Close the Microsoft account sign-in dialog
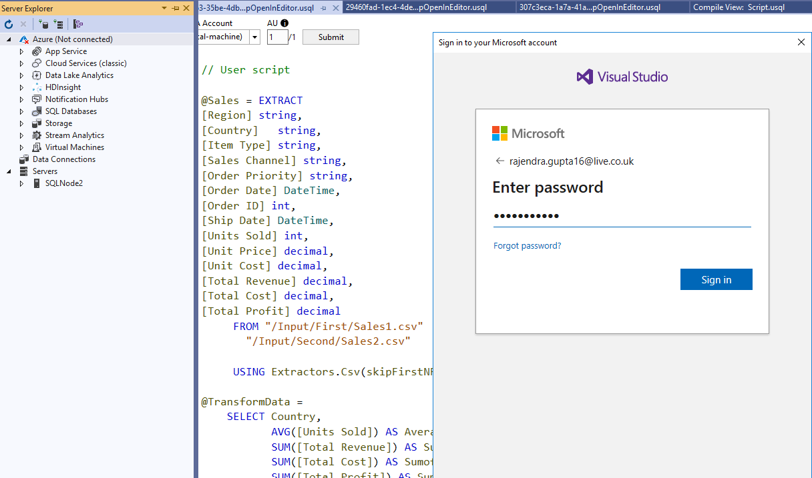Image resolution: width=812 pixels, height=478 pixels. pyautogui.click(x=801, y=43)
